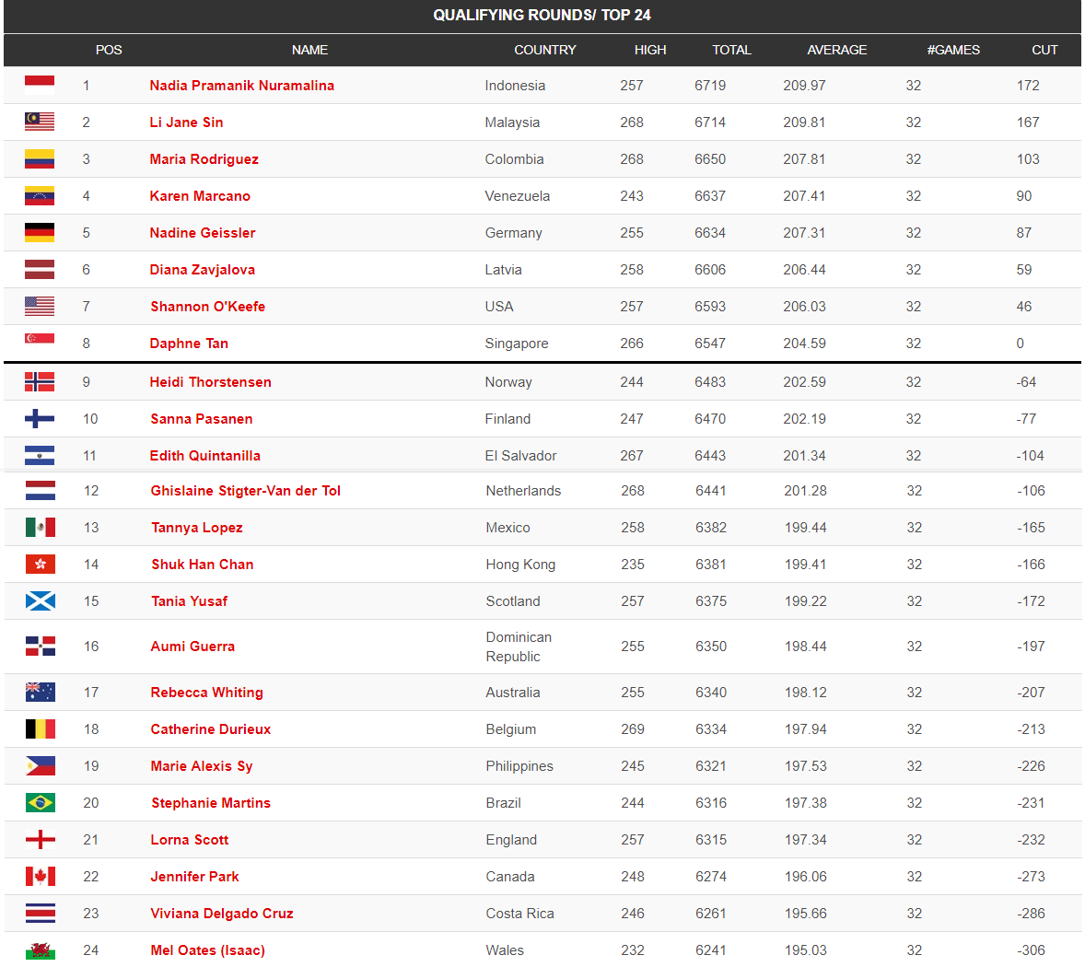This screenshot has height=967, width=1085.
Task: Click the HIGH column header
Action: pos(650,50)
